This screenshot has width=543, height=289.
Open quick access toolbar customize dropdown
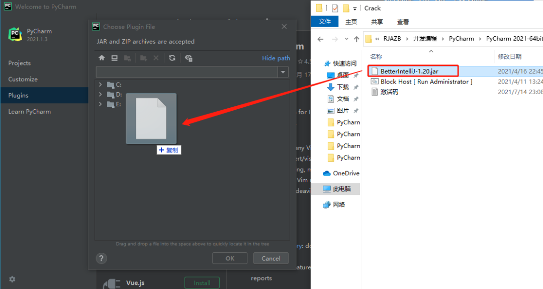click(x=354, y=9)
